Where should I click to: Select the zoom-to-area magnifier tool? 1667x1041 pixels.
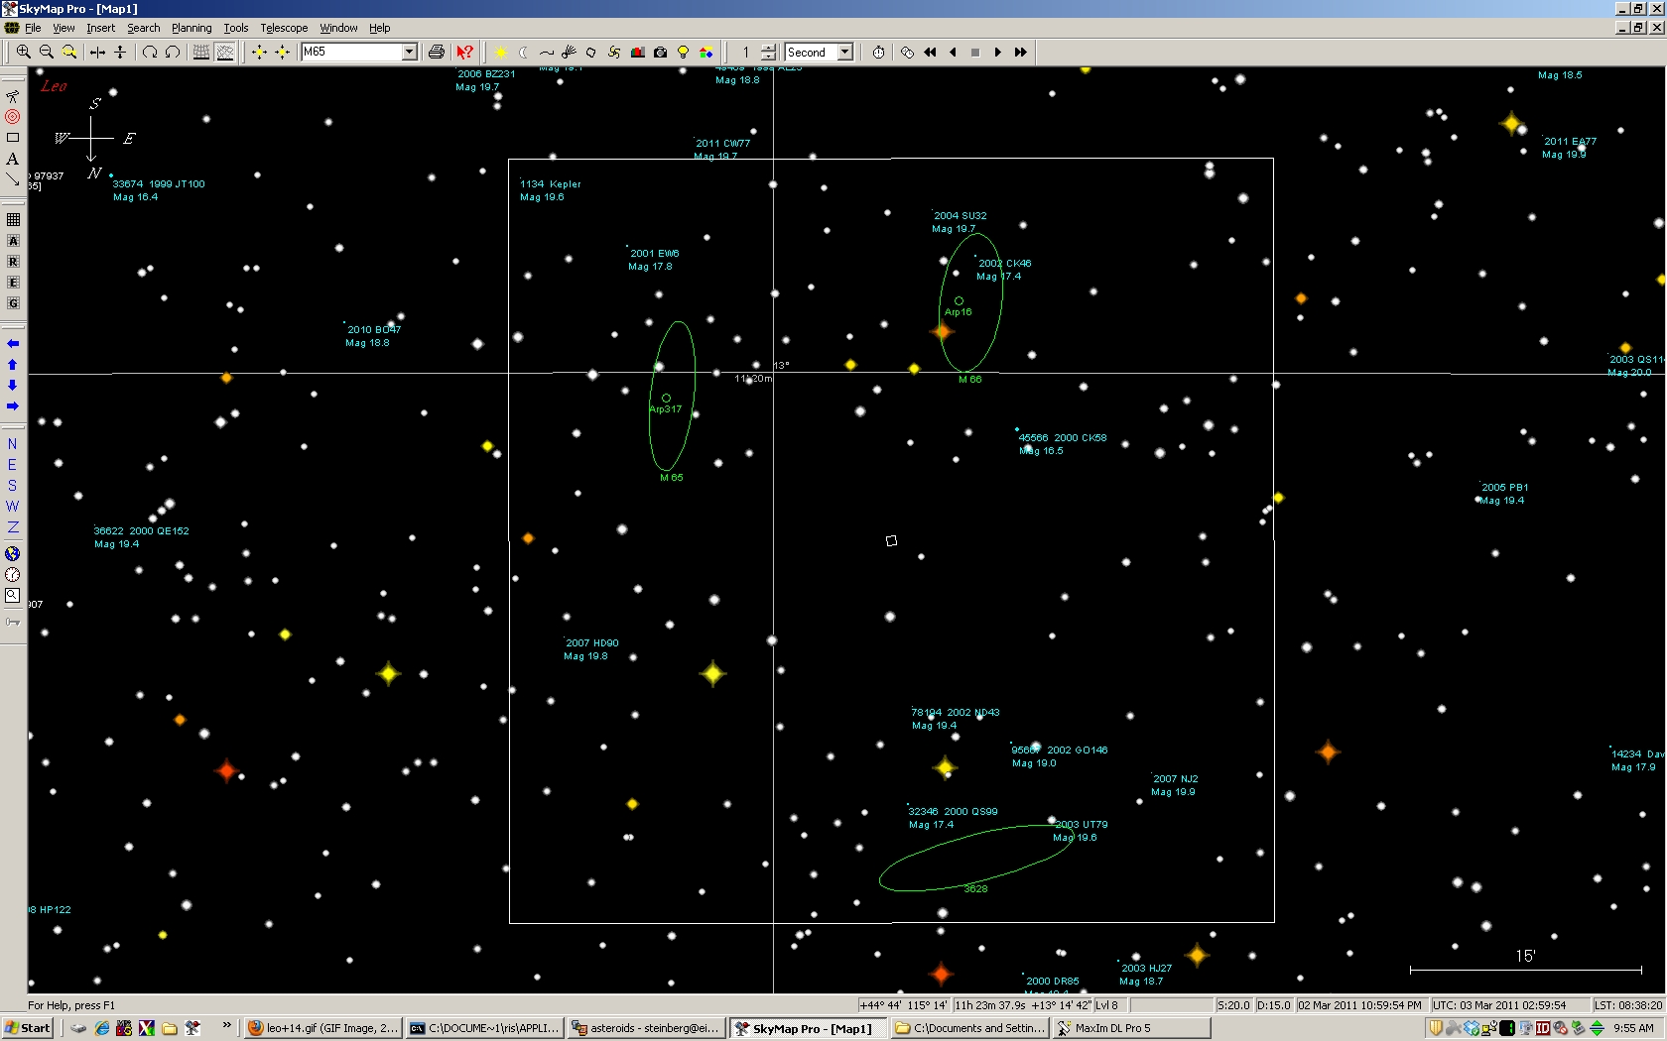click(69, 52)
